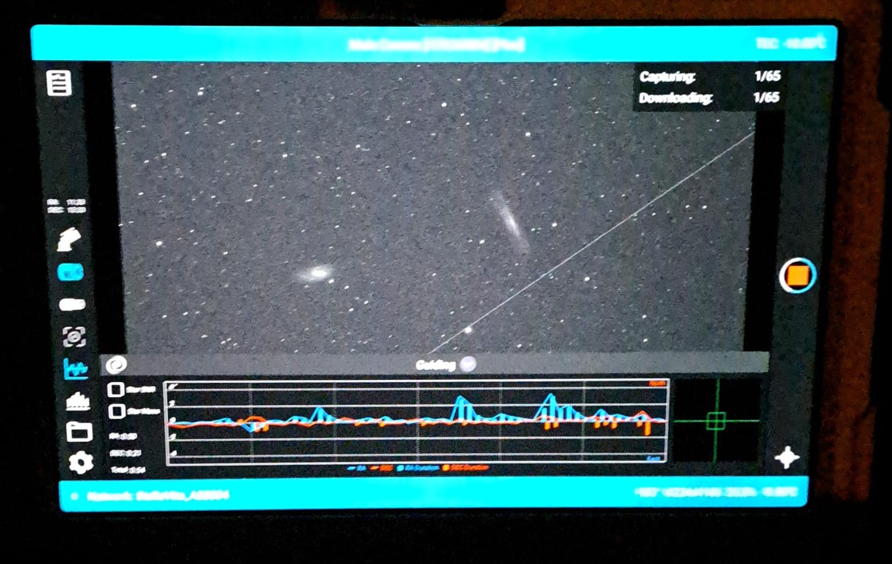Click the RA and DEC coordinates readout
The image size is (892, 564).
(x=67, y=206)
